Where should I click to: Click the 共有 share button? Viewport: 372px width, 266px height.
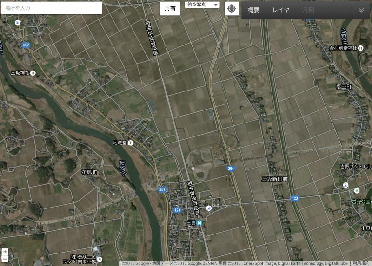(170, 8)
